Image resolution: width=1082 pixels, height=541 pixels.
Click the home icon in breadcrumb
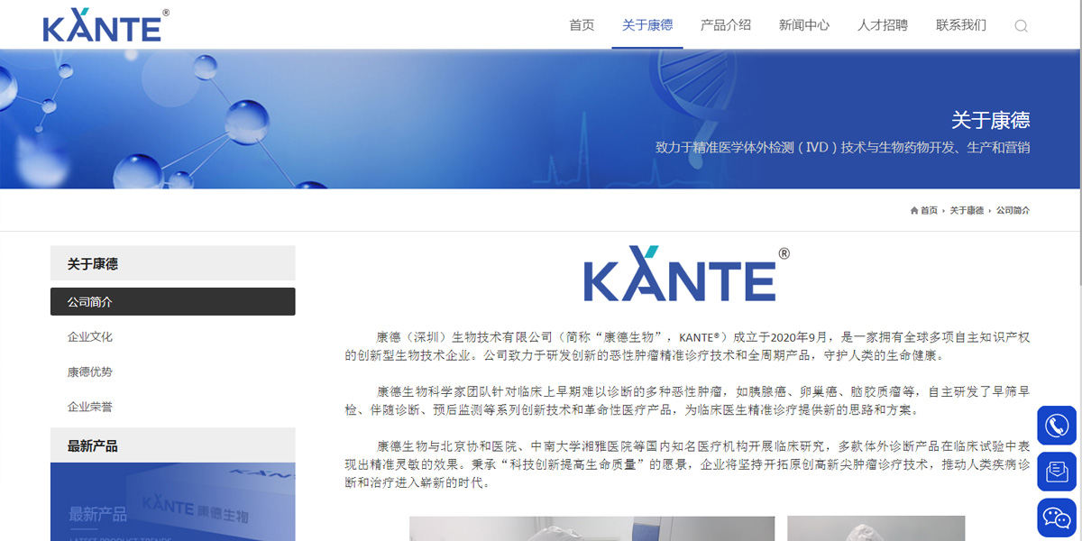coord(914,211)
